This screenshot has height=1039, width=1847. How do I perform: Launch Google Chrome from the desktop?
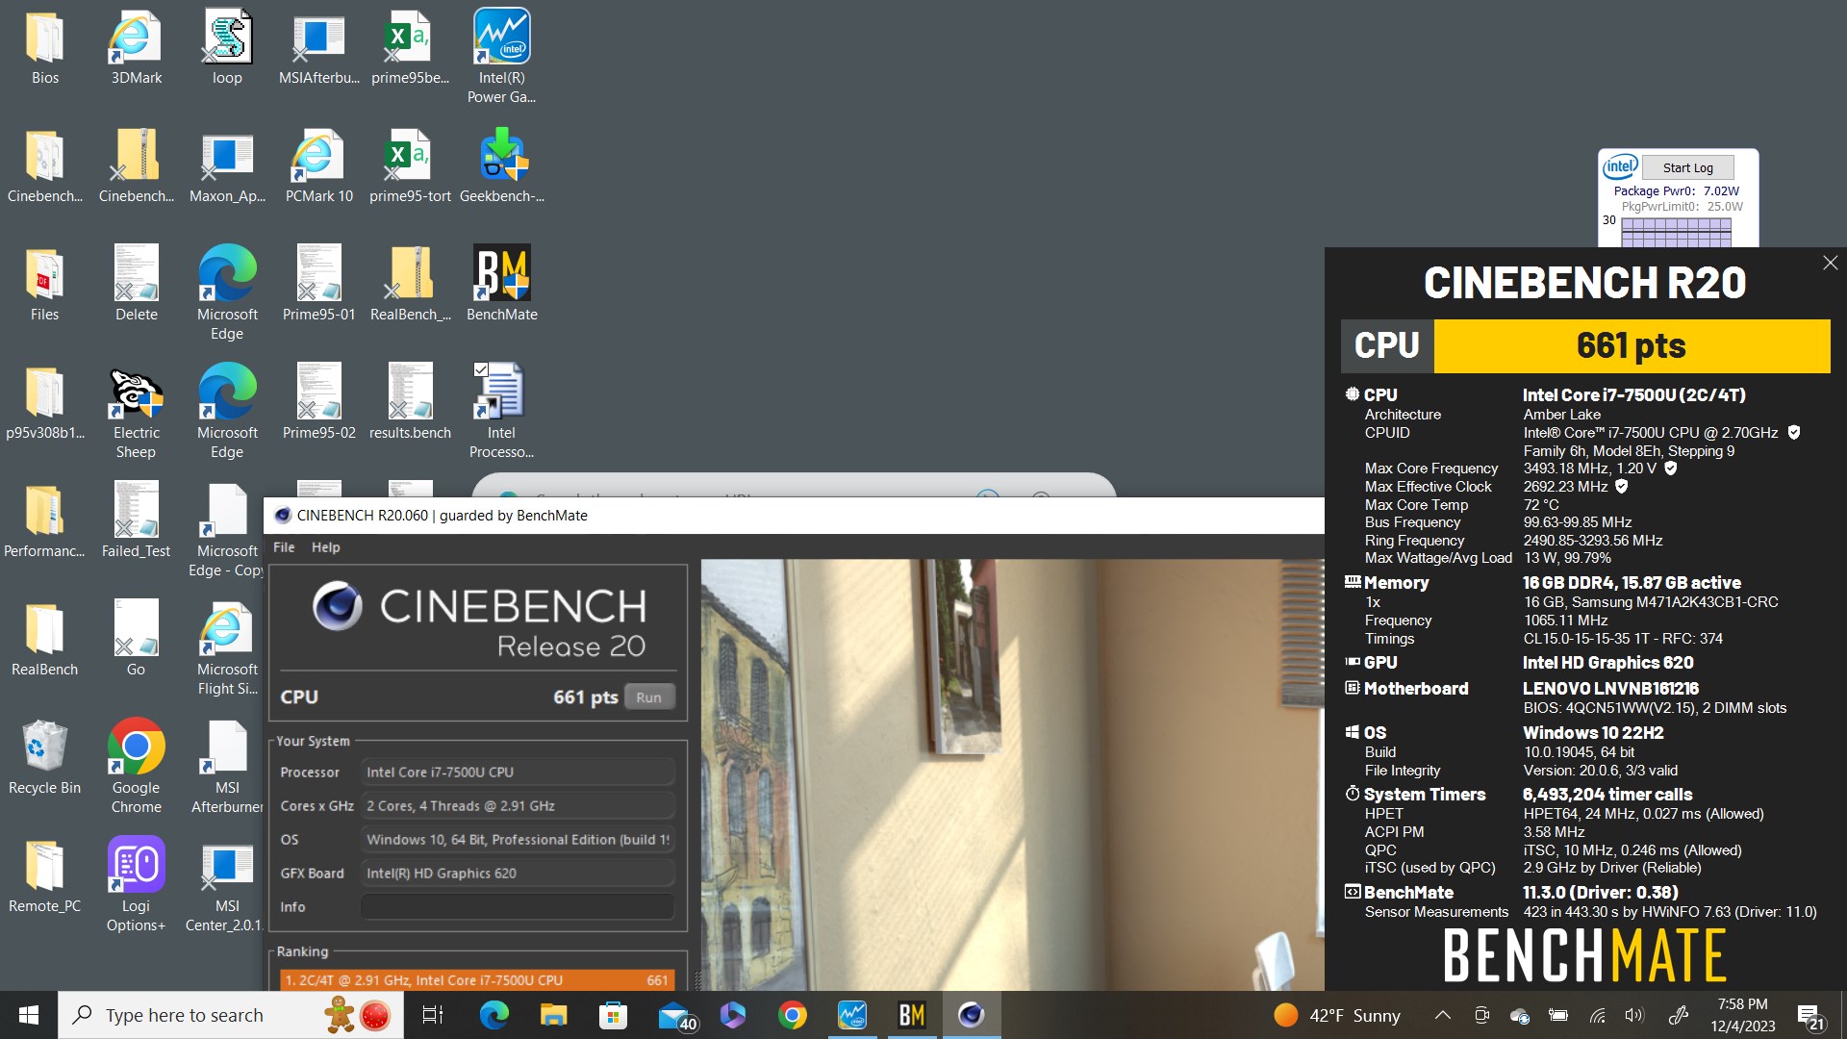tap(136, 766)
